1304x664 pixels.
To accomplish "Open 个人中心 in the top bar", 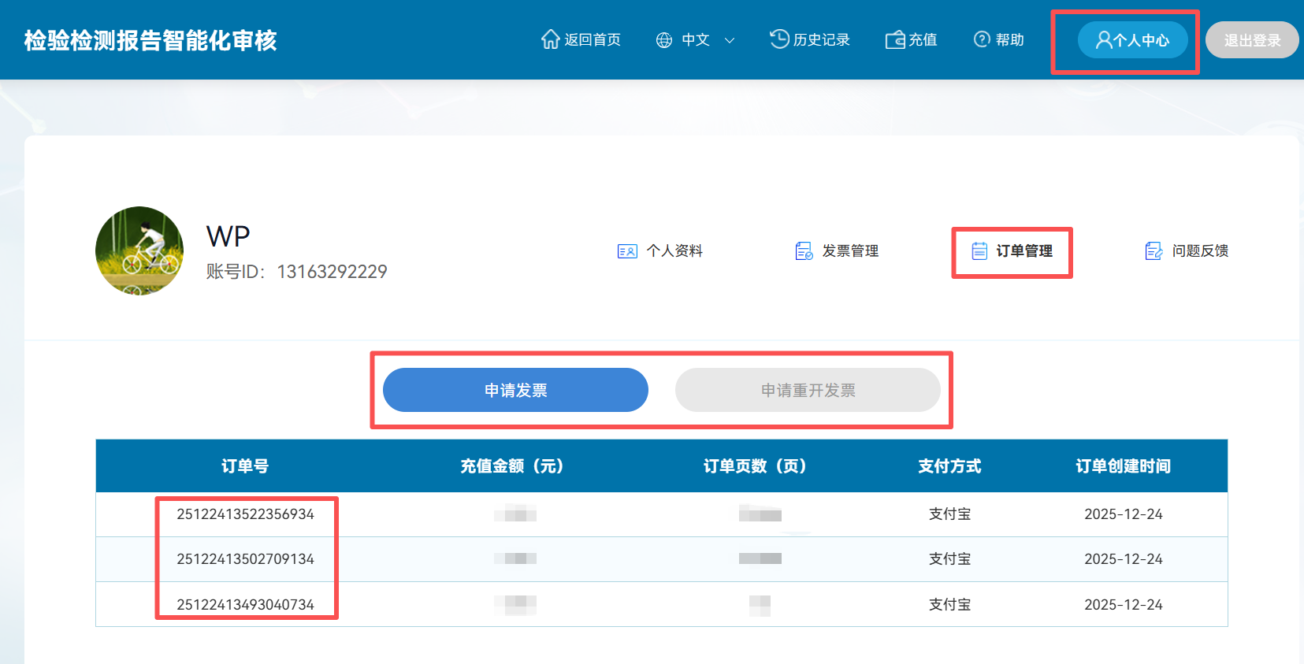I will (x=1132, y=40).
